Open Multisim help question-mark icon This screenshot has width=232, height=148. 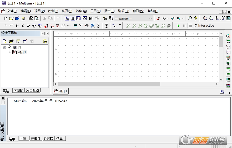pos(196,18)
